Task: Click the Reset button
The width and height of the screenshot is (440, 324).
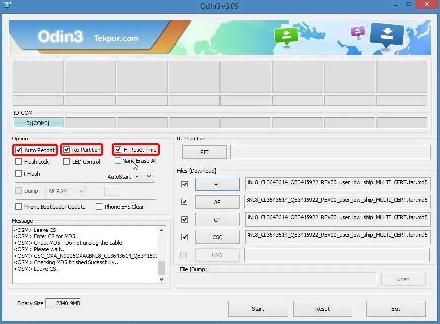Action: tap(323, 309)
